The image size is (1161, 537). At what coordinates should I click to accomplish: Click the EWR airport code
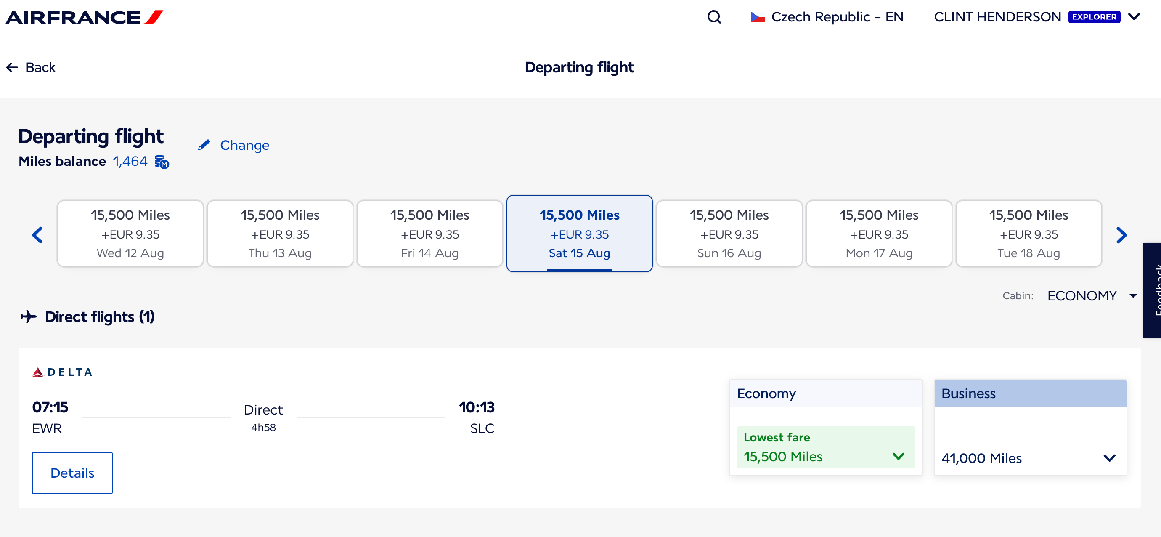coord(47,428)
